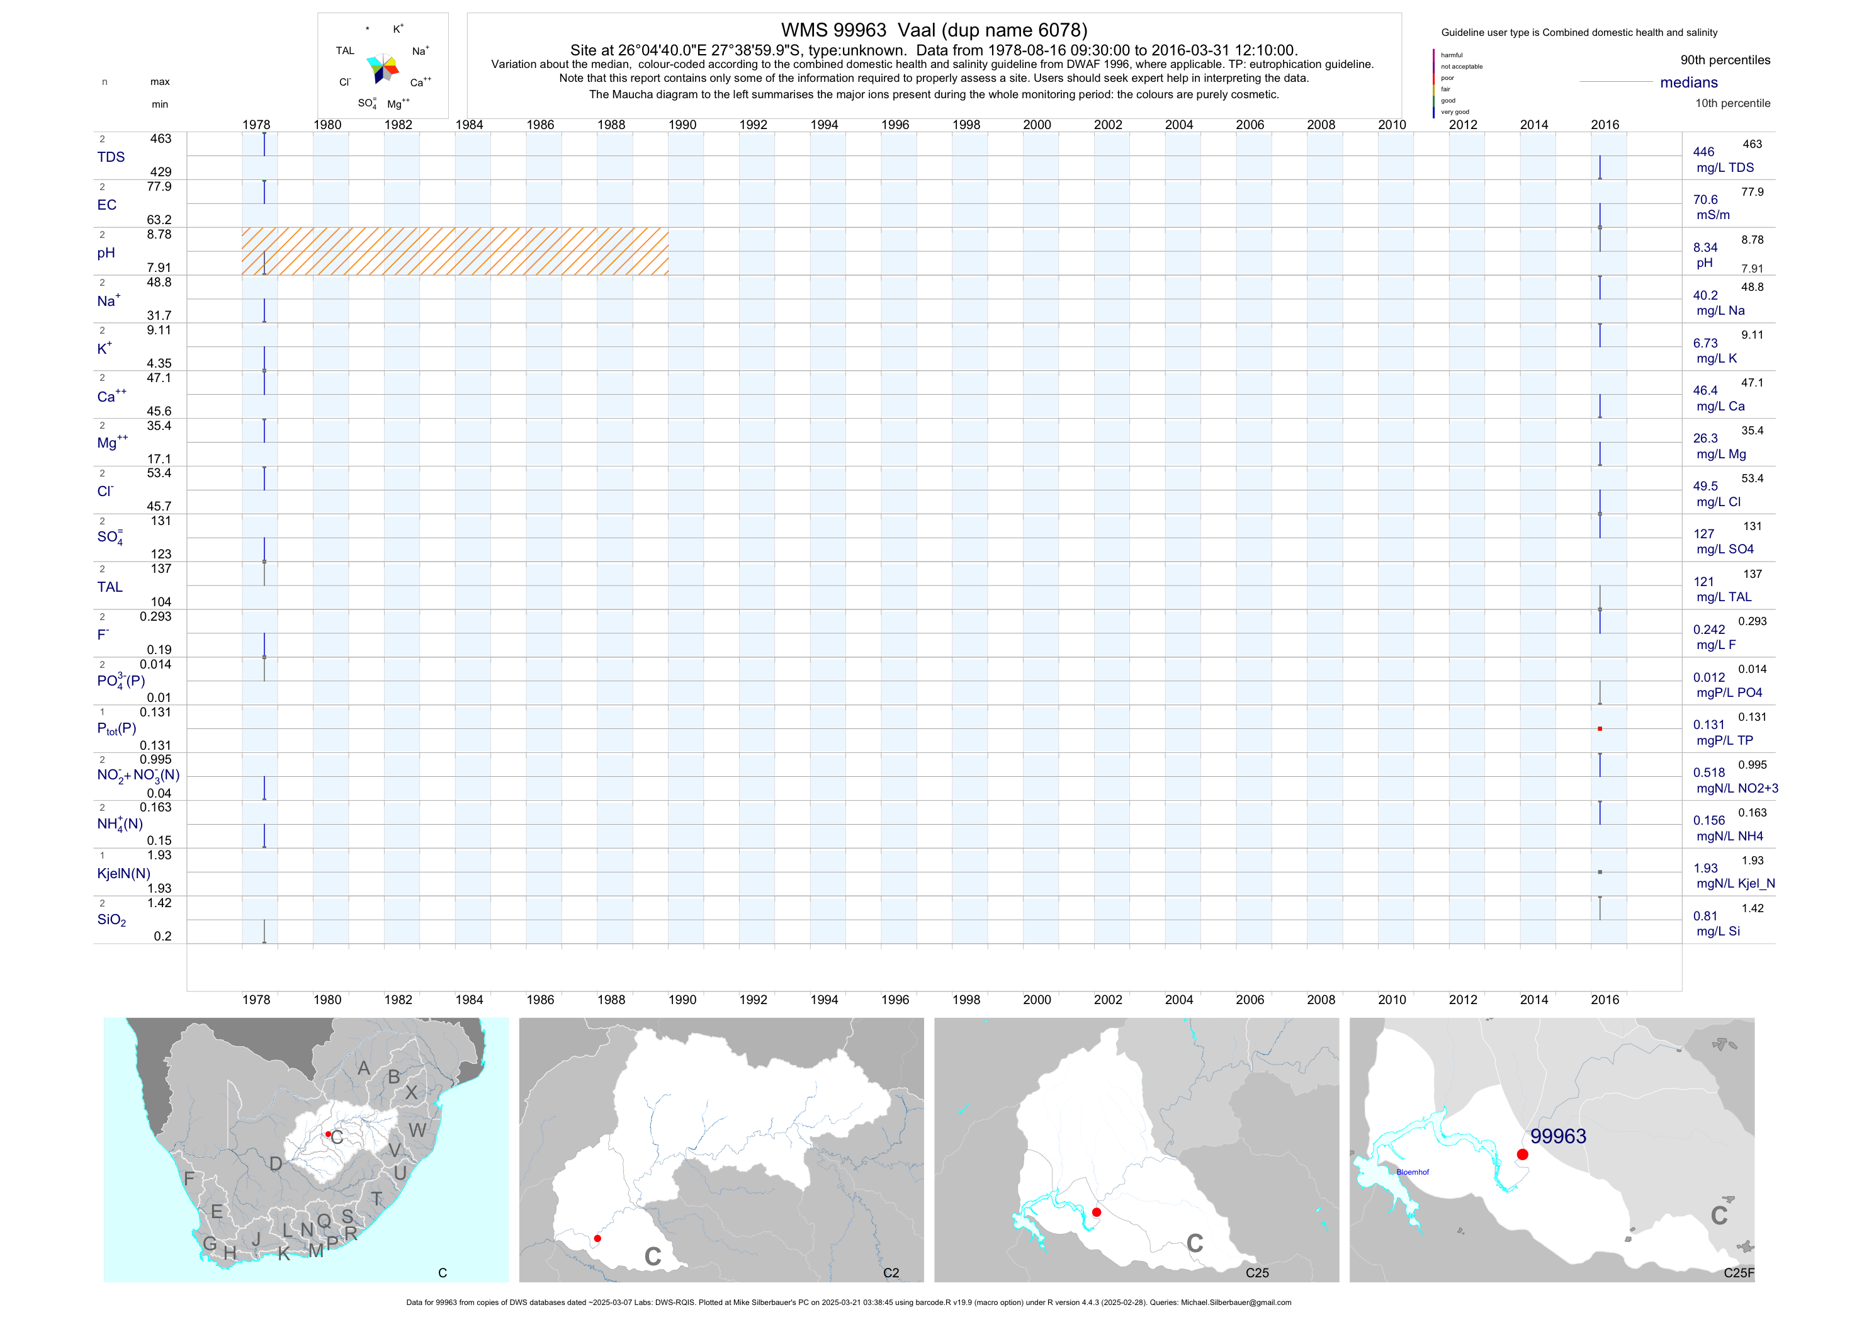Click the 2016 bottom axis label
The height and width of the screenshot is (1322, 1869).
click(x=1605, y=1000)
